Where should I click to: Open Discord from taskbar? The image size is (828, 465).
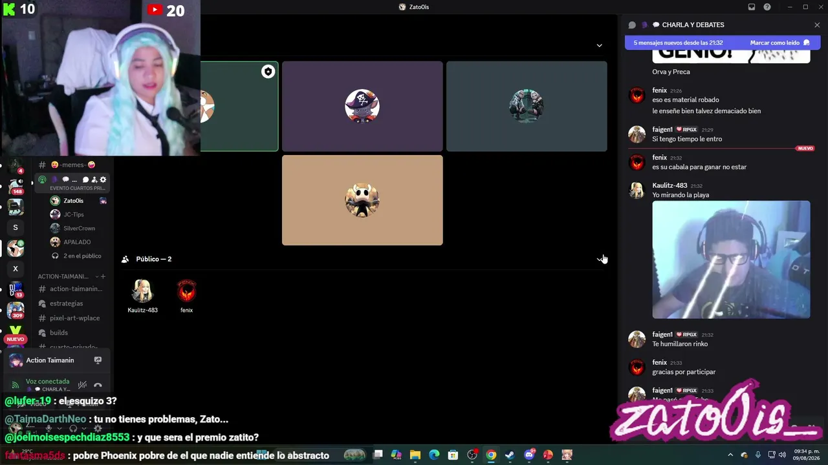click(529, 455)
